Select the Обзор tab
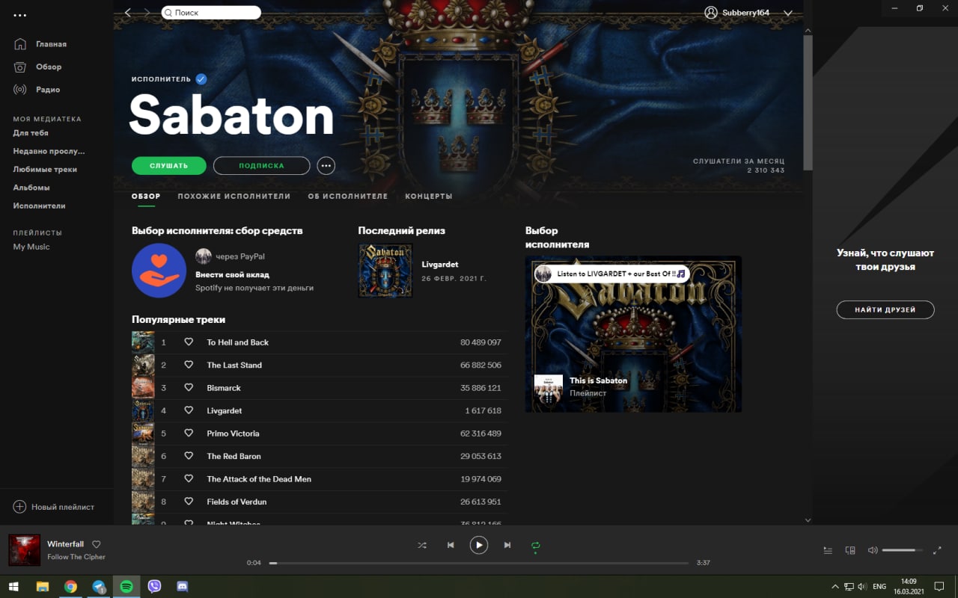 coord(146,197)
